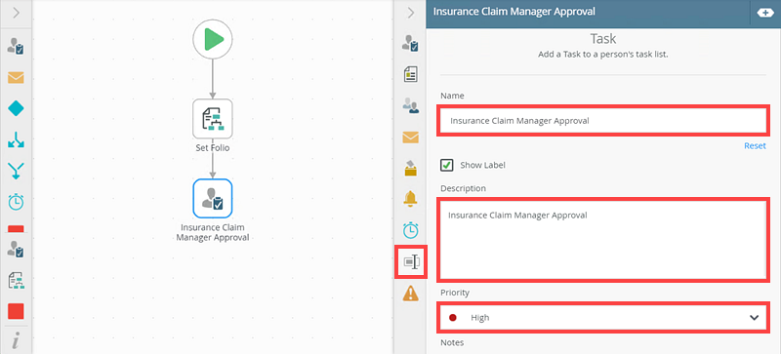Select the red End step square in the toolbox
The height and width of the screenshot is (354, 781).
tap(16, 312)
